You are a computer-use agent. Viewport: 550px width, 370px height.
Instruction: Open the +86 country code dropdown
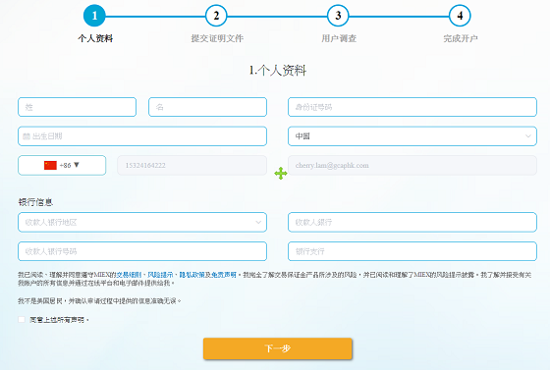pos(62,165)
